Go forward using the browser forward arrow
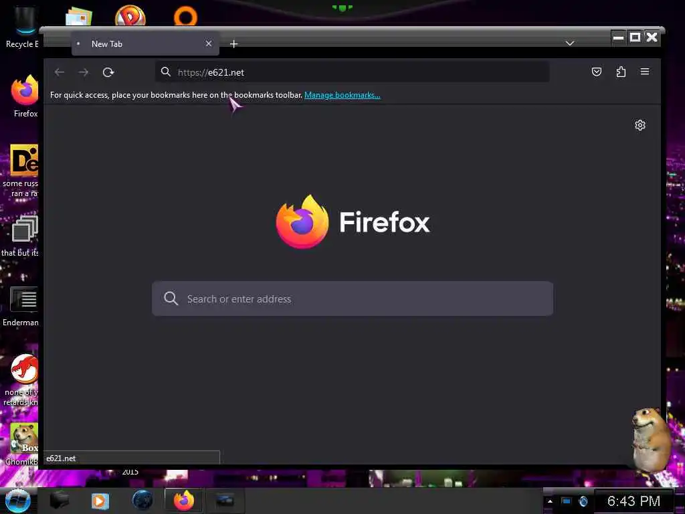 (x=84, y=72)
